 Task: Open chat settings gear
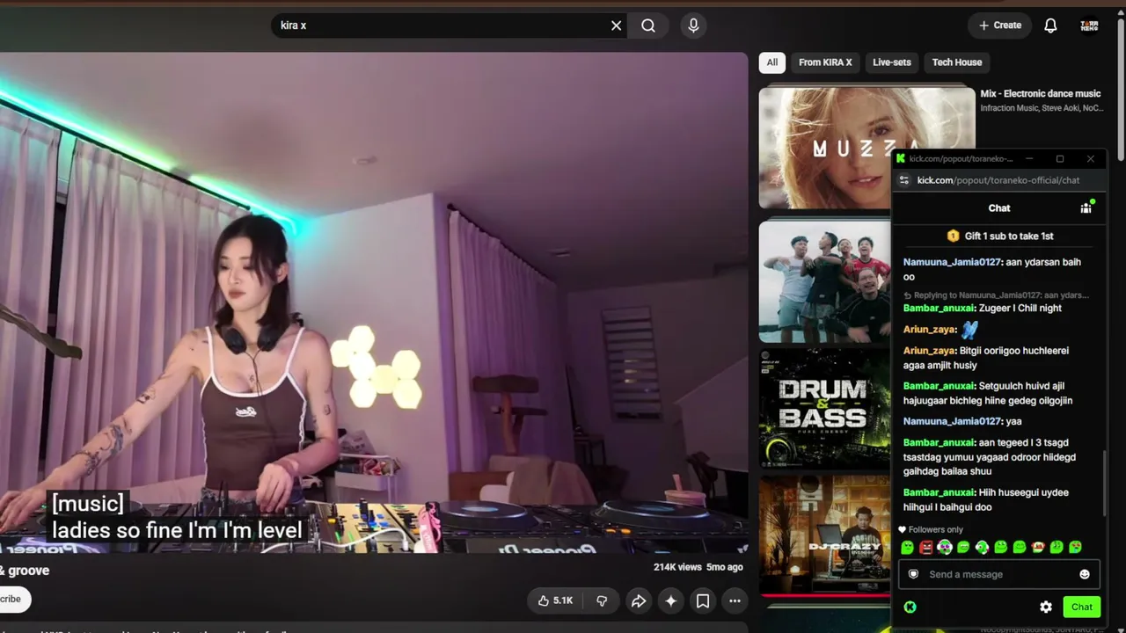coord(1046,607)
